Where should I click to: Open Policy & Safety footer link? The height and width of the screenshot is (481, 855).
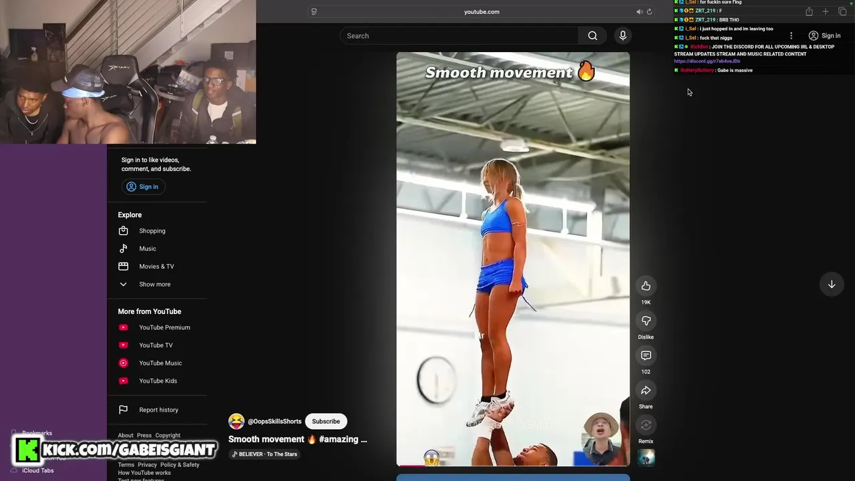click(x=180, y=465)
